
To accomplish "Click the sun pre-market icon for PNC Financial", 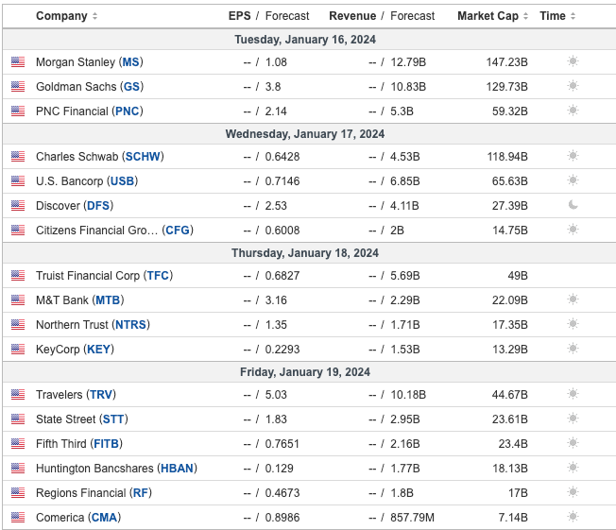I will coord(573,111).
